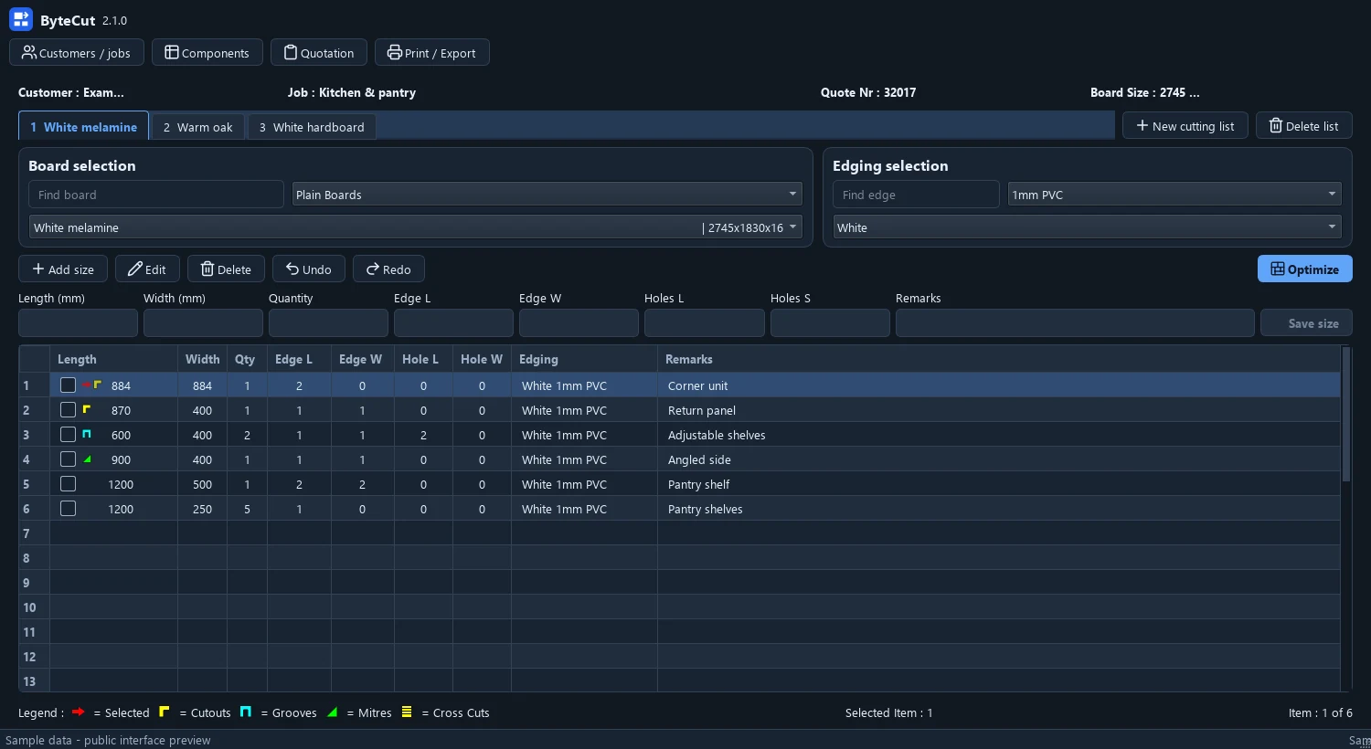Click the red Selected arrow icon in the legend
Screen dimensions: 1371x749
coord(78,712)
